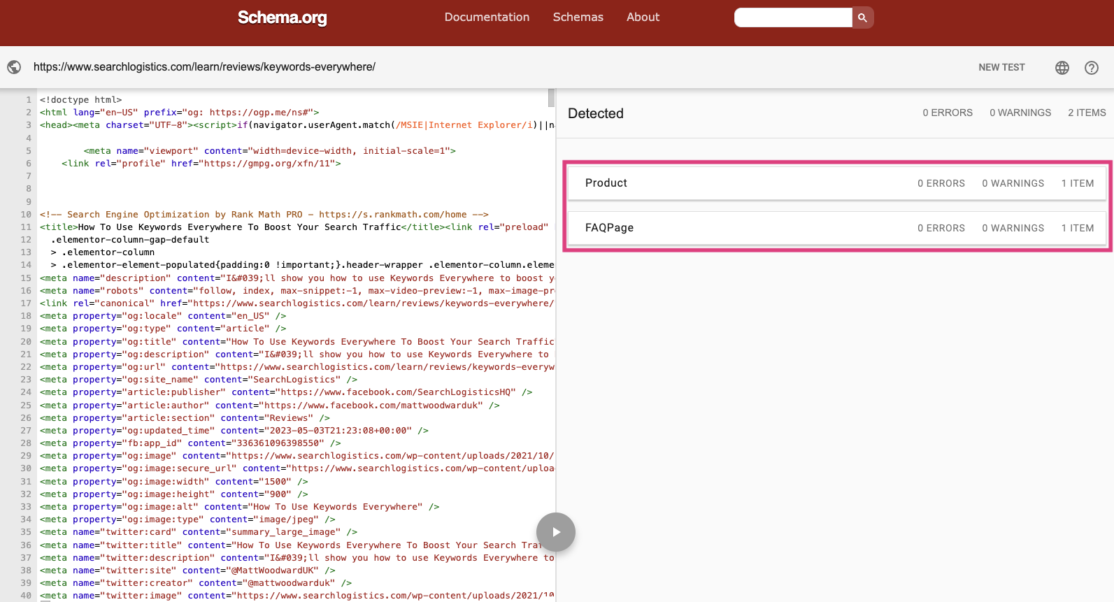Click the 0 WARNINGS summary in Detected header
The height and width of the screenshot is (602, 1114).
1020,113
